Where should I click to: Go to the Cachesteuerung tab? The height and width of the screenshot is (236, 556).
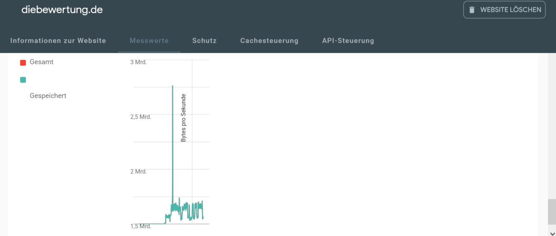point(269,41)
